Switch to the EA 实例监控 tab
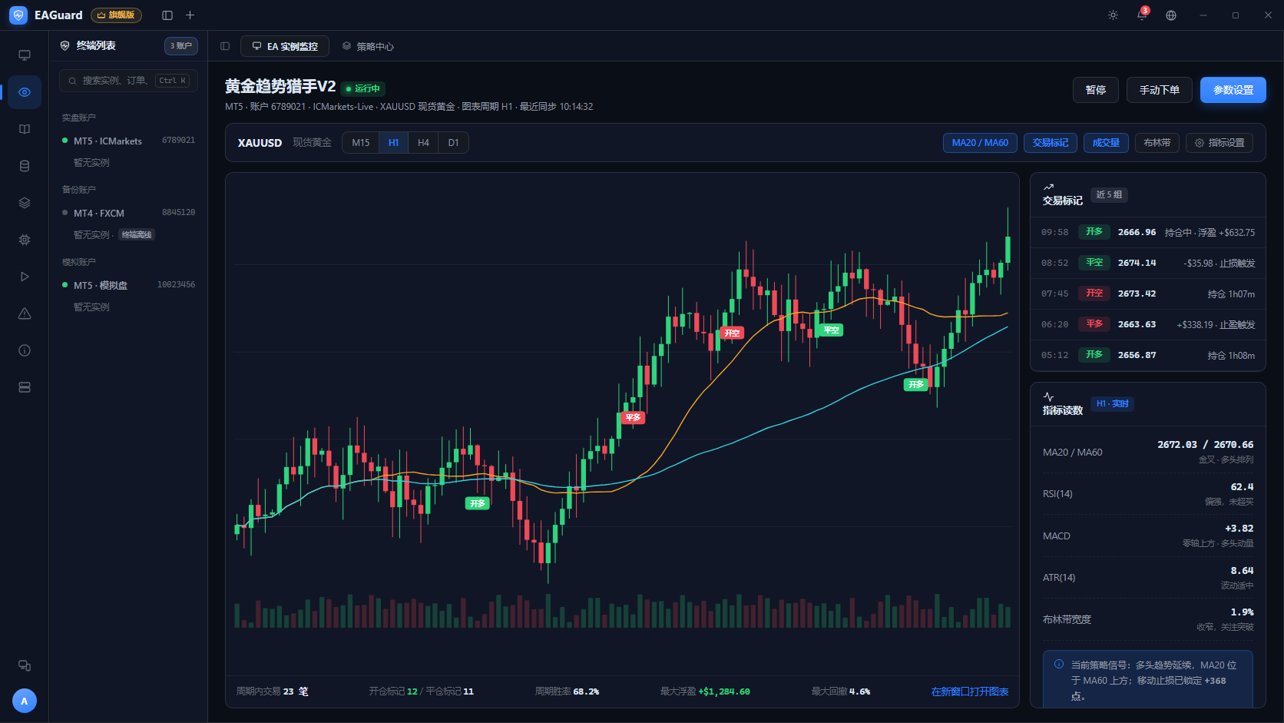Image resolution: width=1284 pixels, height=723 pixels. point(285,46)
